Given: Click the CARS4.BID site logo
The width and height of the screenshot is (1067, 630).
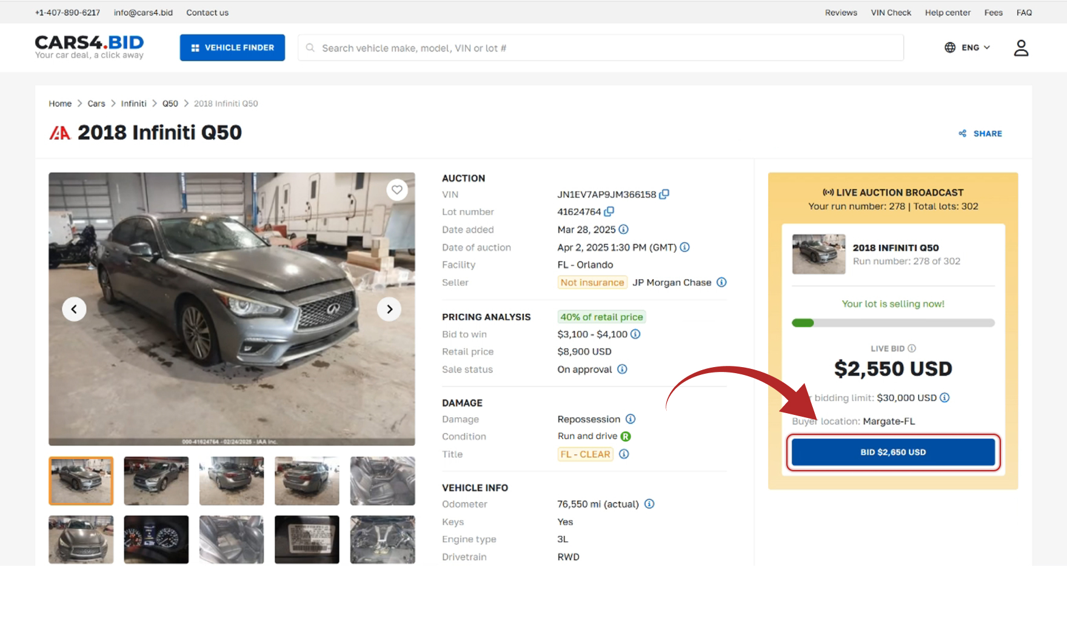Looking at the screenshot, I should 89,47.
